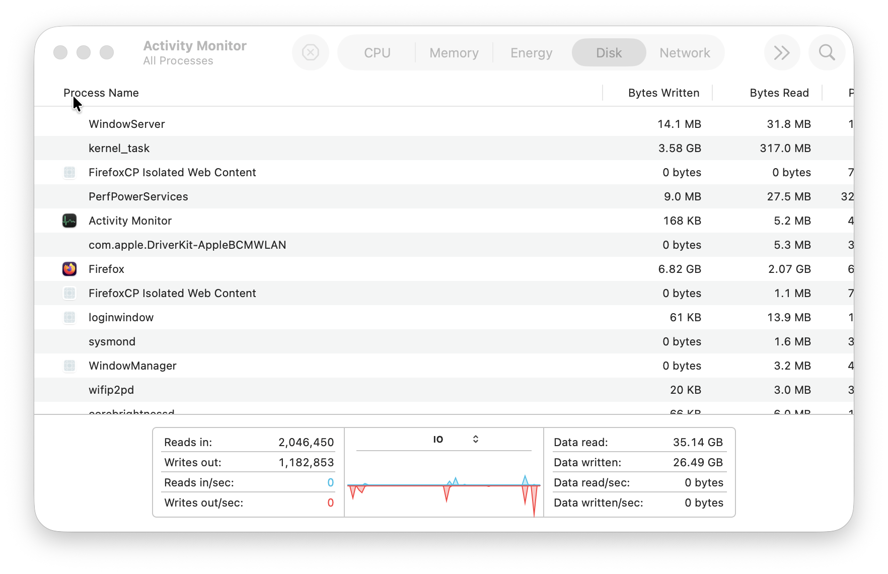Click the loginwindow process icon
The height and width of the screenshot is (574, 888).
tap(69, 317)
